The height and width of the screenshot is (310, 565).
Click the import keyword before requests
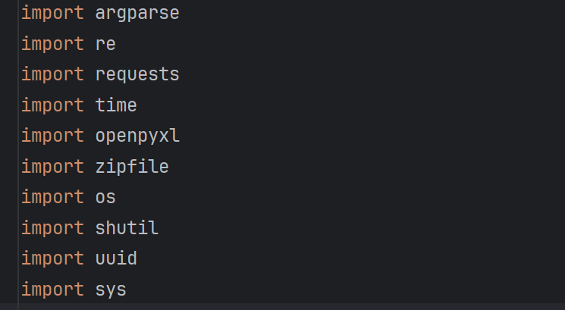click(52, 74)
